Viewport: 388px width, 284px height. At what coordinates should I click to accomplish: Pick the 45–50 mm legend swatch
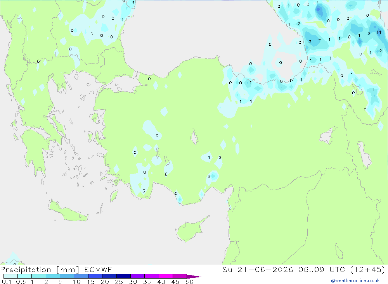(x=180, y=276)
